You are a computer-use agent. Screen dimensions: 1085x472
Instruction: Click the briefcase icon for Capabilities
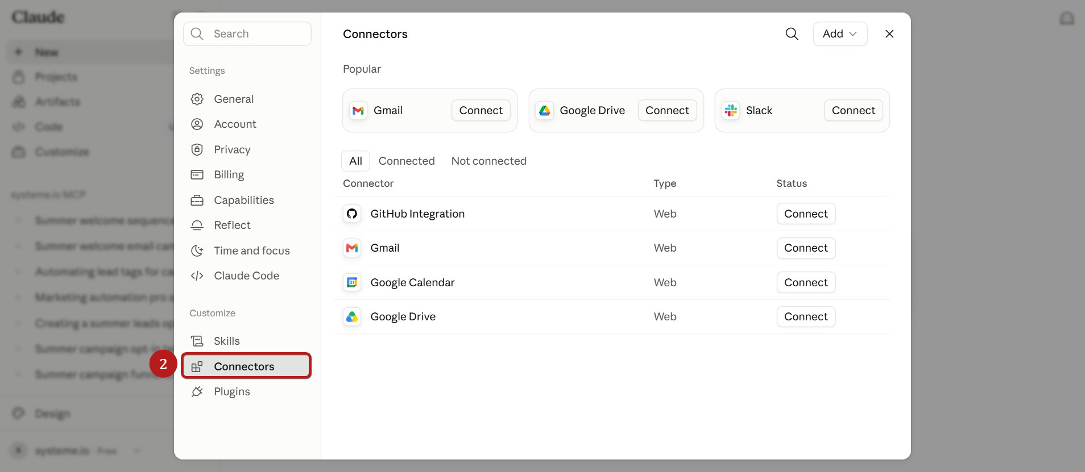coord(197,200)
